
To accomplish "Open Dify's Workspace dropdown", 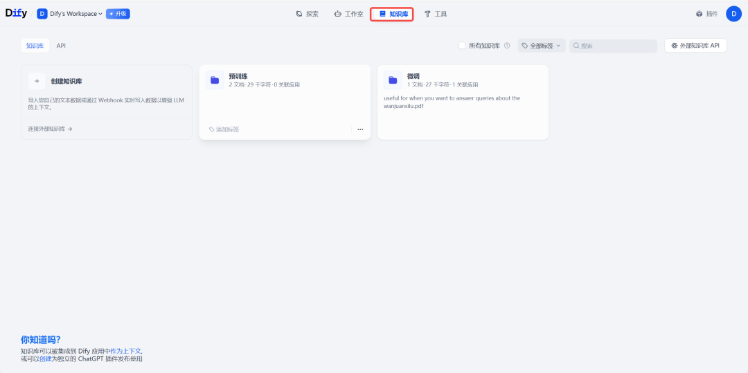I will [76, 14].
